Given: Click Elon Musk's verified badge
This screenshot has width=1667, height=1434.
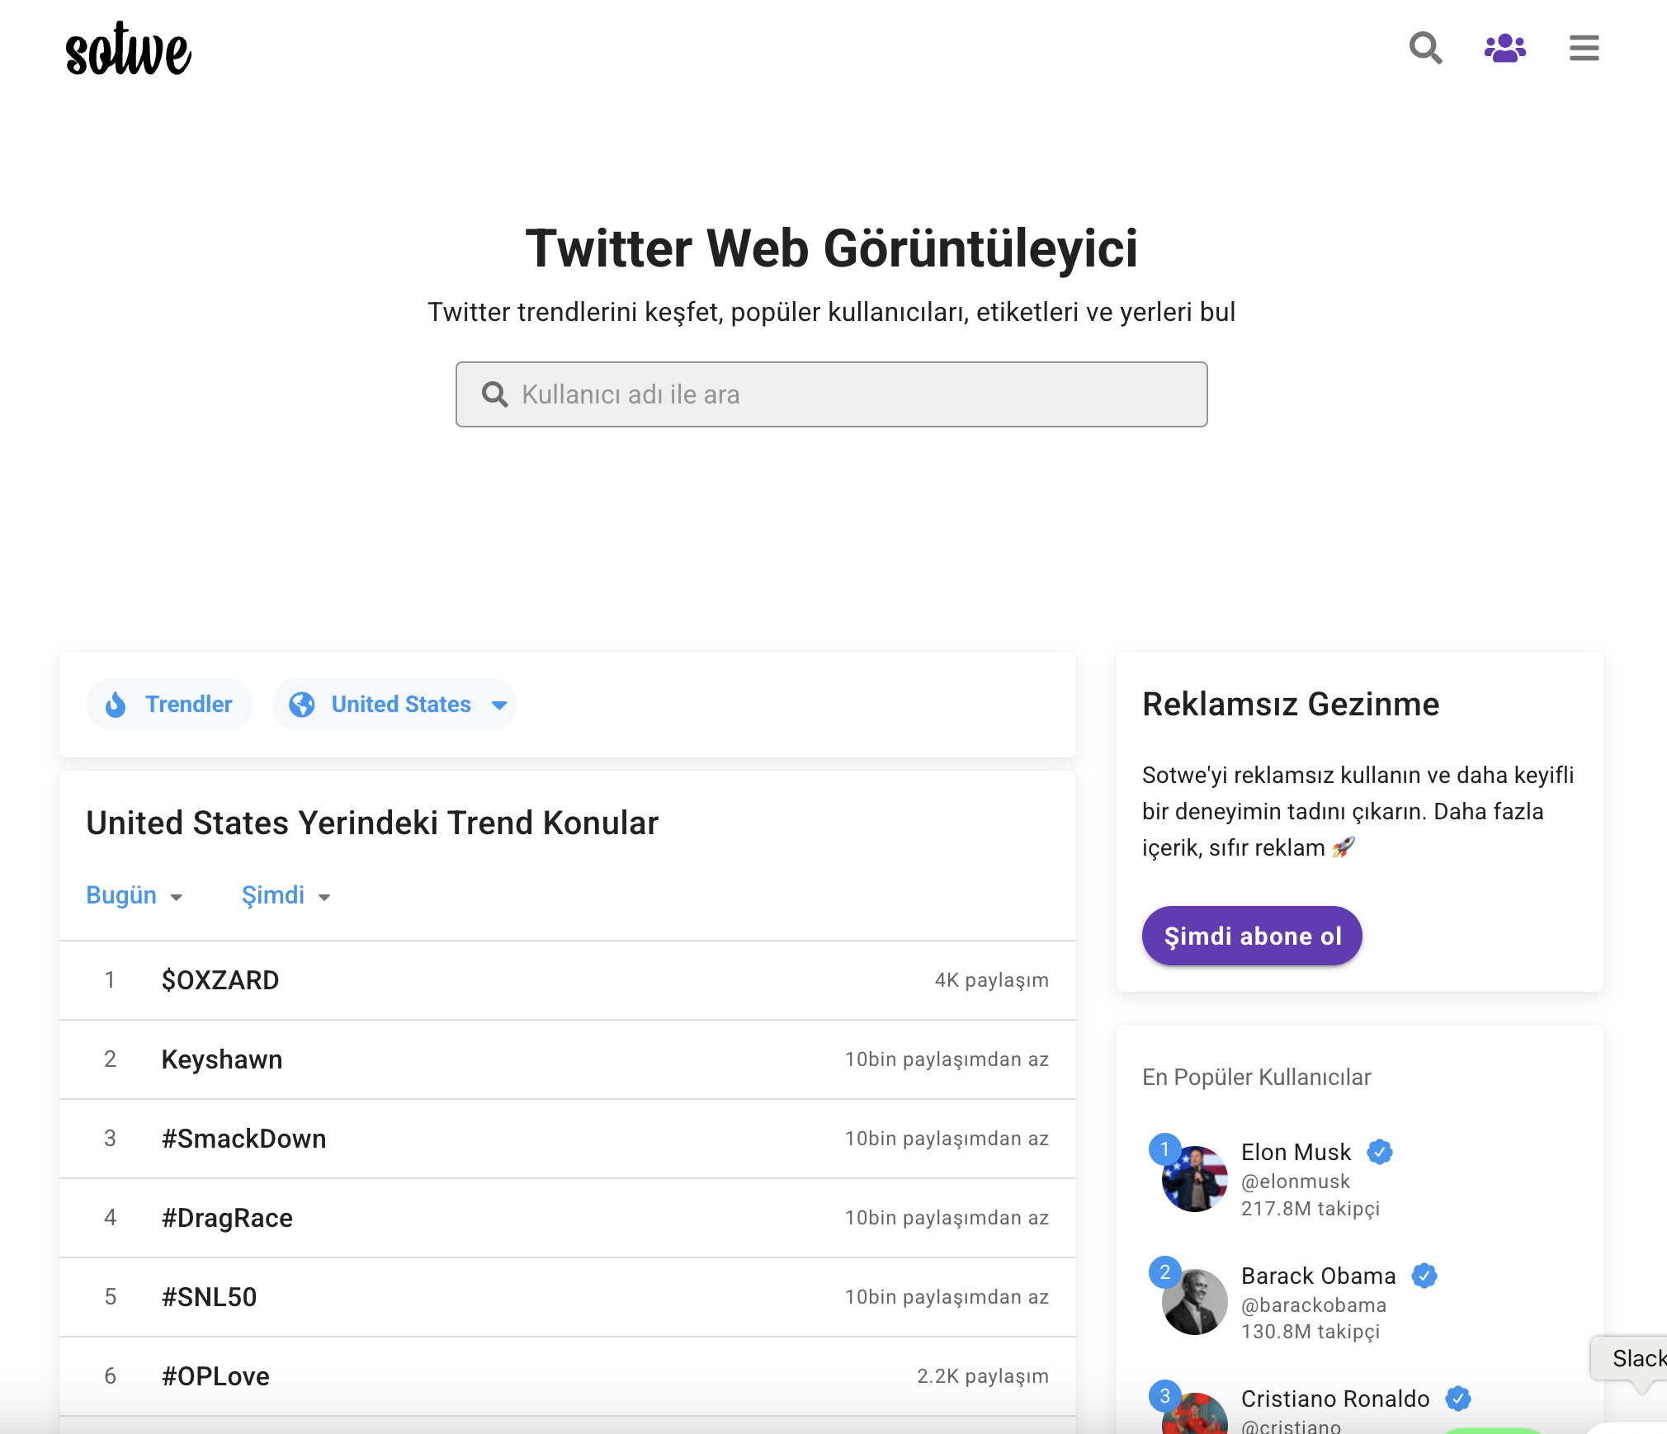Looking at the screenshot, I should click(x=1379, y=1152).
